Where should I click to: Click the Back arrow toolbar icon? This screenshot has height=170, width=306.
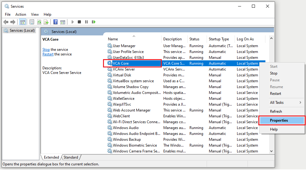tap(6, 22)
